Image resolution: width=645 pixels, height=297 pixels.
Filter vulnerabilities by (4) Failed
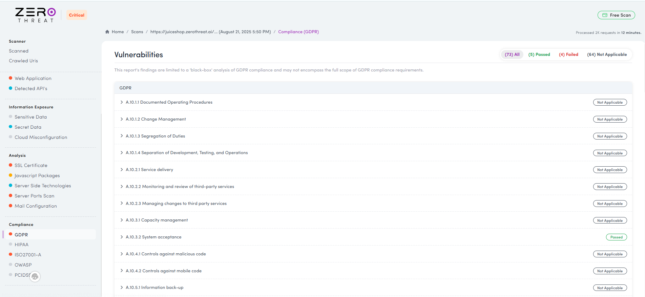coord(568,55)
